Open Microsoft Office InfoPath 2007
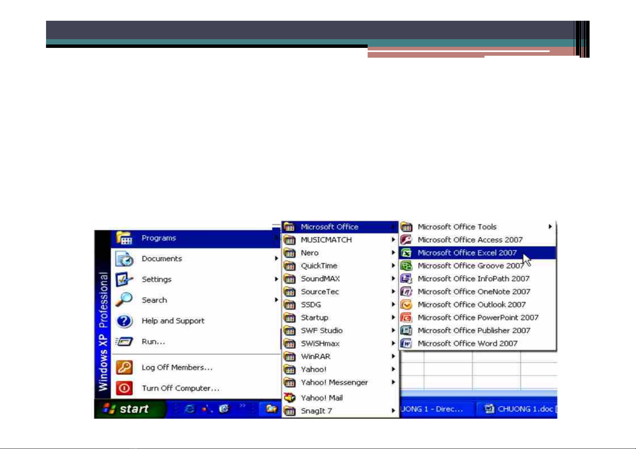The width and height of the screenshot is (636, 449). coord(473,279)
